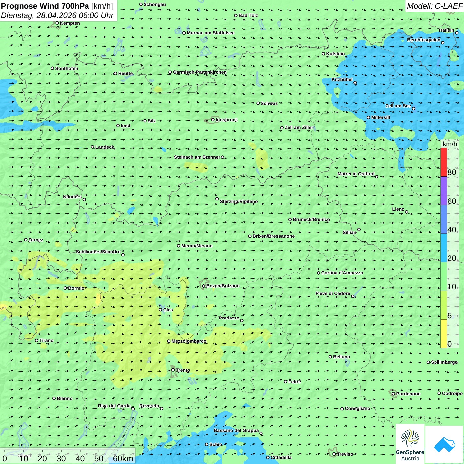Click the yellow 0–5 km/h legend swatch

point(444,333)
